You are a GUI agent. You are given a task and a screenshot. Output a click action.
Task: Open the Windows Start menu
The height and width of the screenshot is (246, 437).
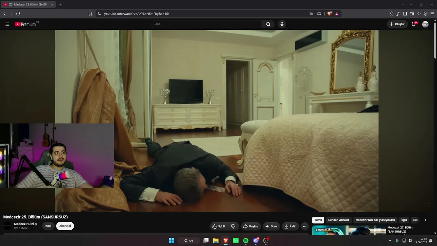171,241
